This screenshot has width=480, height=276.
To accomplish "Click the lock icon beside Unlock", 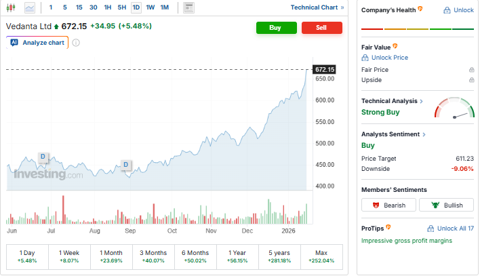I will tap(447, 10).
